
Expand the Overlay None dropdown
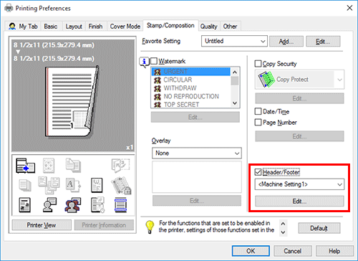[x=197, y=153]
